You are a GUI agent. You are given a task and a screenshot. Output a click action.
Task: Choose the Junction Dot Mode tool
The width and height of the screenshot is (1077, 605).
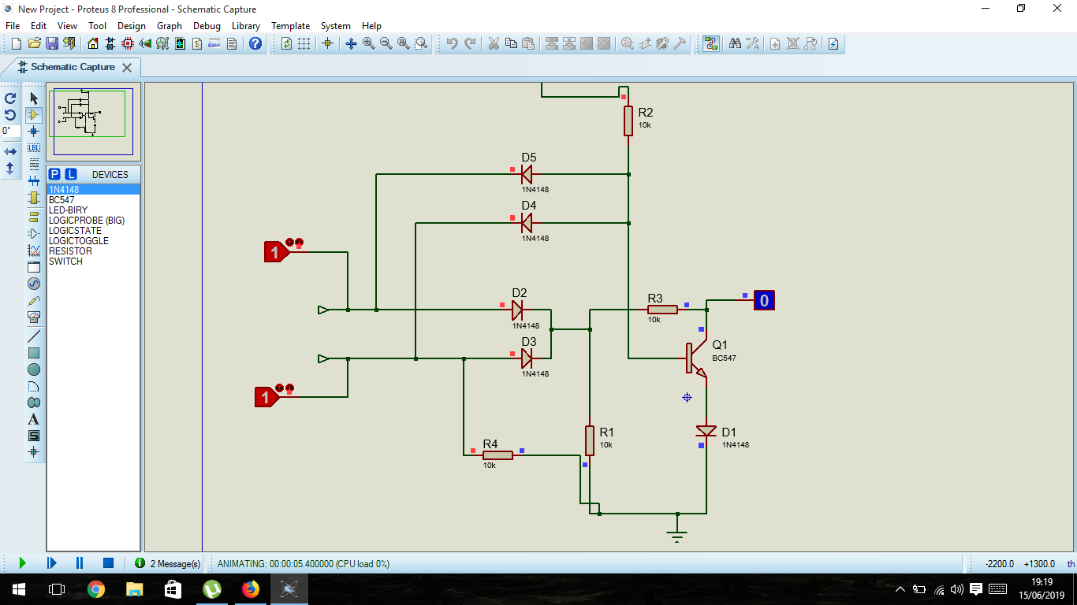(34, 131)
